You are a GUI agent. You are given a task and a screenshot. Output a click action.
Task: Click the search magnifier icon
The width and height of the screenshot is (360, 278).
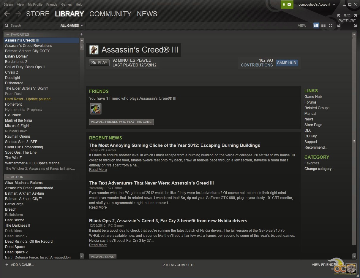pos(7,26)
